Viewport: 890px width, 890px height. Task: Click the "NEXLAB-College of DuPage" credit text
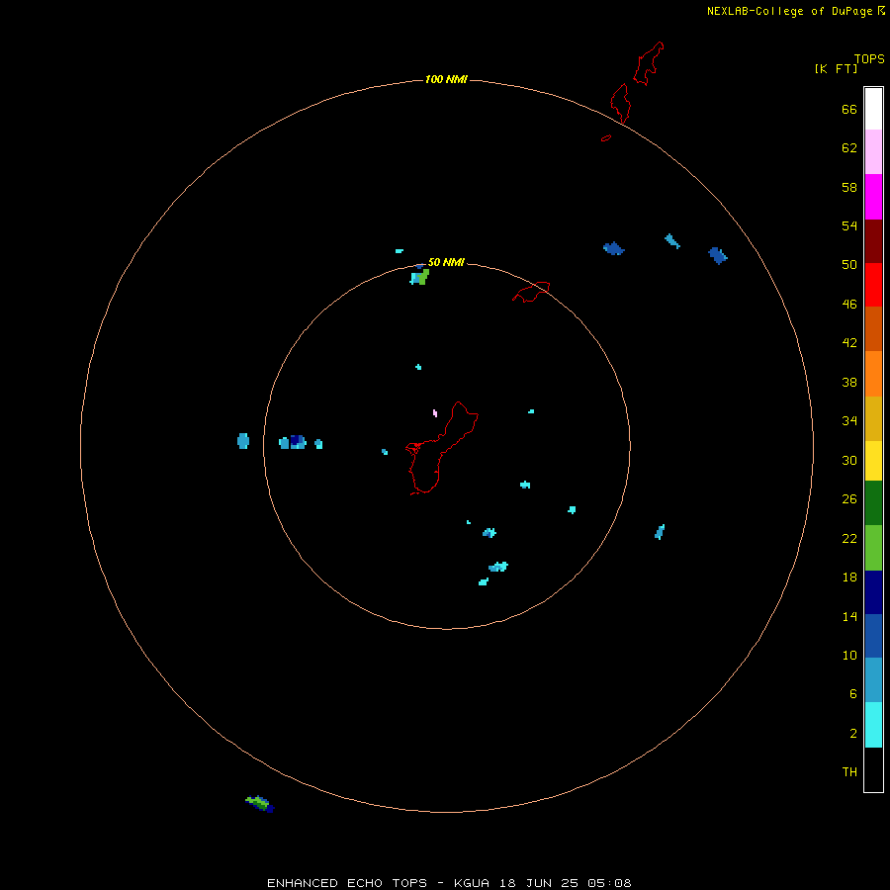tap(789, 11)
